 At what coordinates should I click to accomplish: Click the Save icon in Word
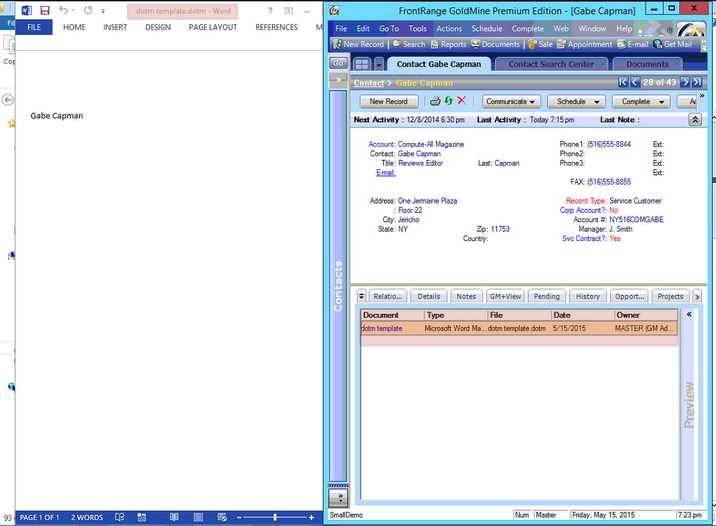click(45, 11)
